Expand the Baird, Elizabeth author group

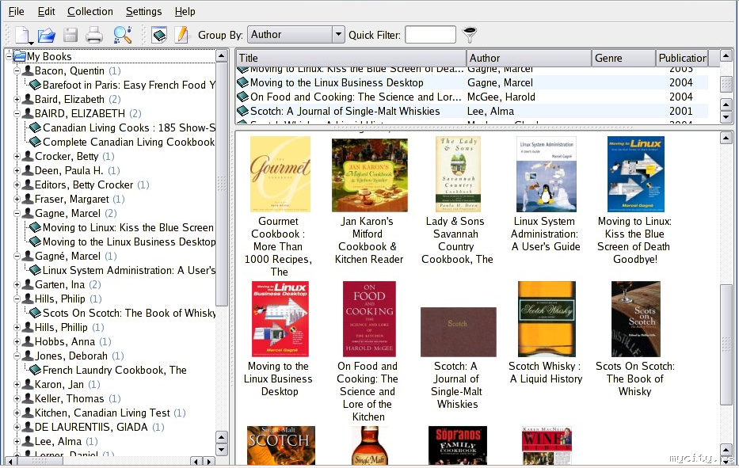(x=17, y=100)
